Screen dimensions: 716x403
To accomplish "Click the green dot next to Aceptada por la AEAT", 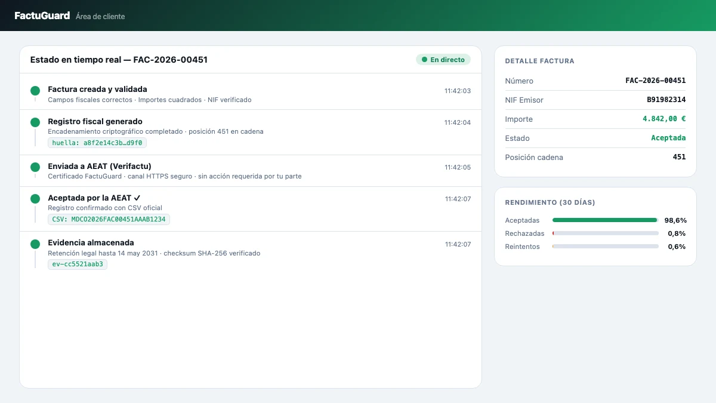I will [x=35, y=199].
